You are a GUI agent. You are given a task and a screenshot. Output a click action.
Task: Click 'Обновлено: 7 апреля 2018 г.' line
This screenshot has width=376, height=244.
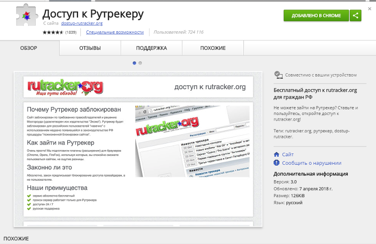[x=303, y=189]
